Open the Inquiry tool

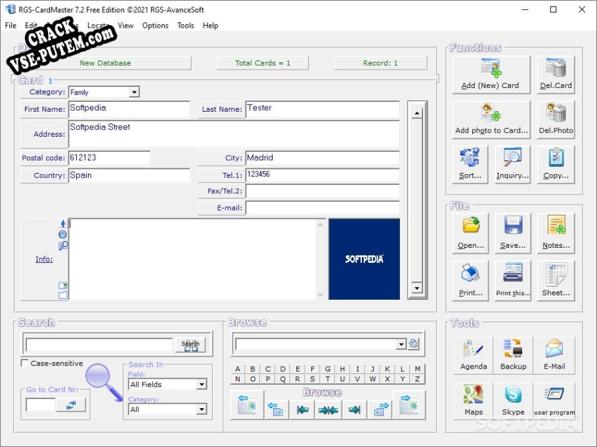click(512, 164)
